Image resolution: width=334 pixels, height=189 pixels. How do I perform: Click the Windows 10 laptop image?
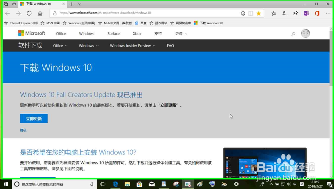tap(265, 163)
